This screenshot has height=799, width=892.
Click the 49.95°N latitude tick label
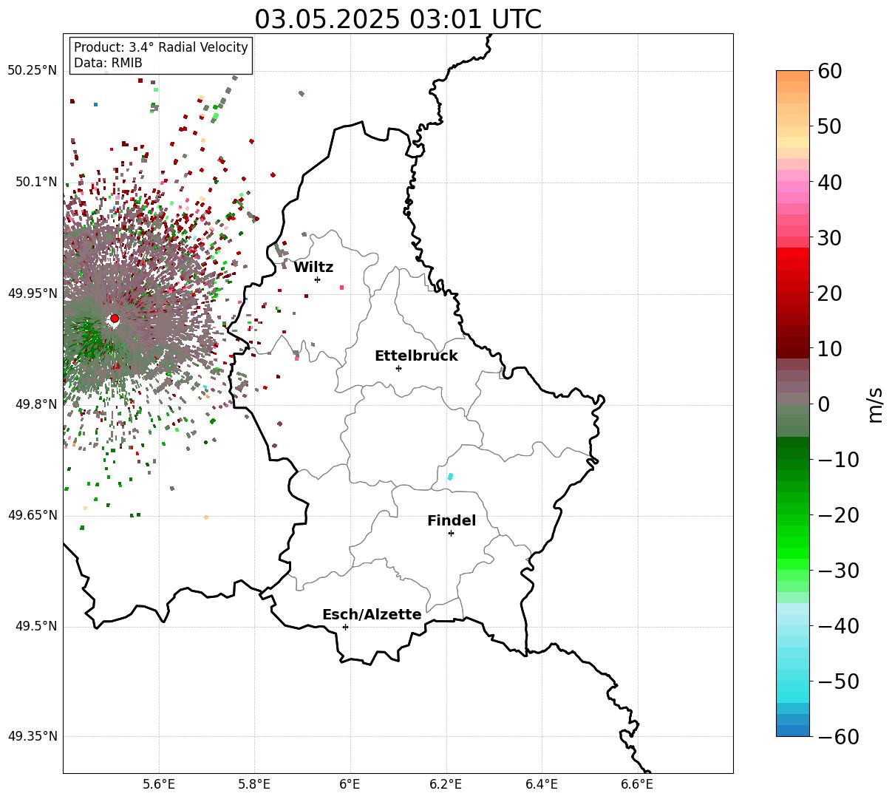click(x=32, y=293)
